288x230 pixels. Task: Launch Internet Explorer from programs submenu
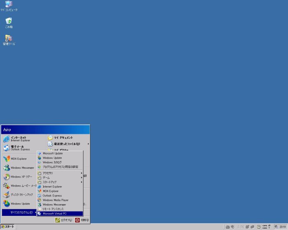point(60,186)
